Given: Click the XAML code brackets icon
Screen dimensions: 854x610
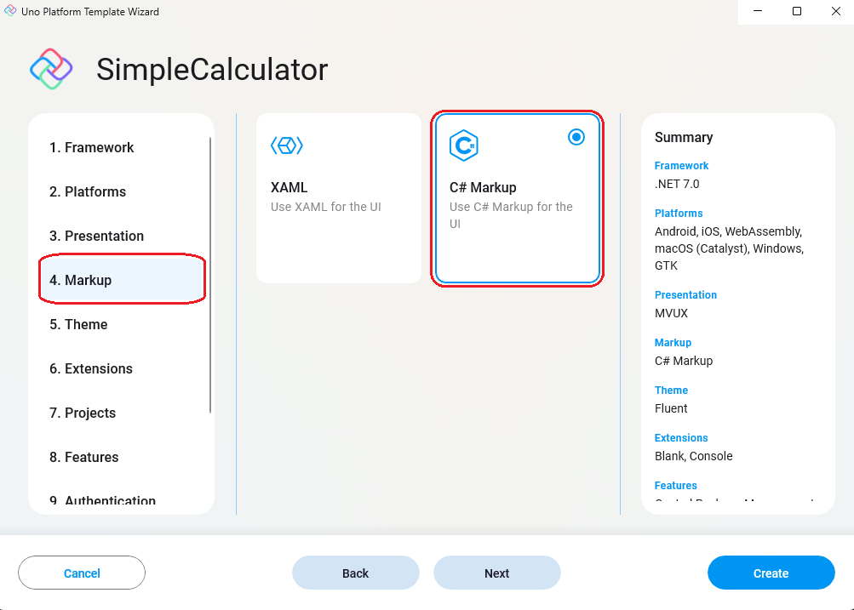Looking at the screenshot, I should (287, 145).
